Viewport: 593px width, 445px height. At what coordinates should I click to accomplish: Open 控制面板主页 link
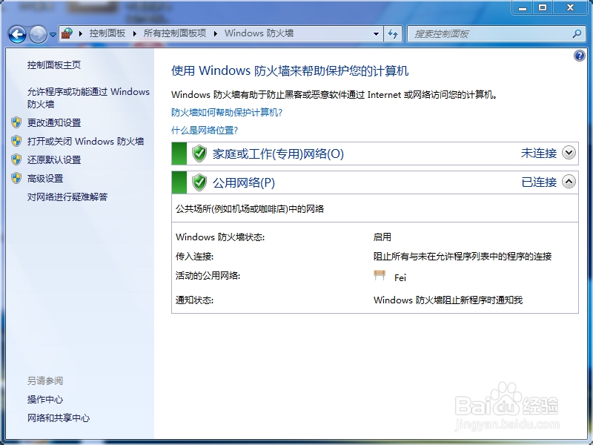point(53,65)
